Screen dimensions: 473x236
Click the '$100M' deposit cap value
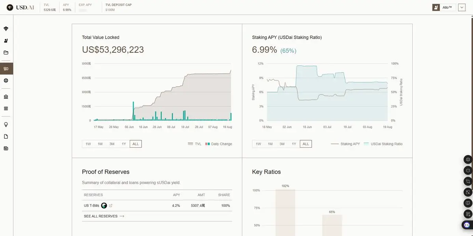(110, 10)
